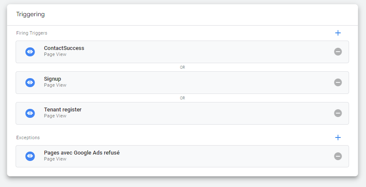
Task: Click the Exceptions label
Action: pos(28,137)
